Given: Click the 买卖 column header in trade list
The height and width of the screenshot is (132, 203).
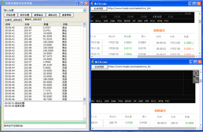Looking at the screenshot, I should (x=70, y=24).
